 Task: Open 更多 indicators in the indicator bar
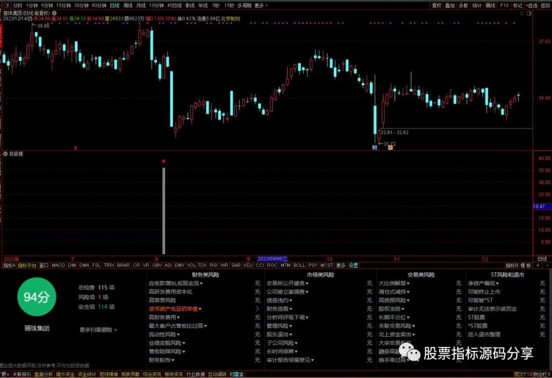pos(340,266)
